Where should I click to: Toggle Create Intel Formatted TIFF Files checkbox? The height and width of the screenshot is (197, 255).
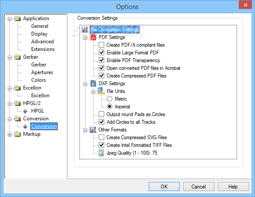tap(102, 145)
